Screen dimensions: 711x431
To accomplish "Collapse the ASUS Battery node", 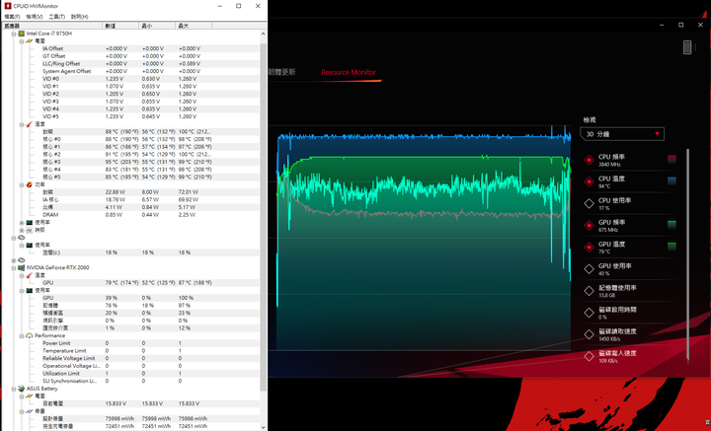I will tap(14, 389).
